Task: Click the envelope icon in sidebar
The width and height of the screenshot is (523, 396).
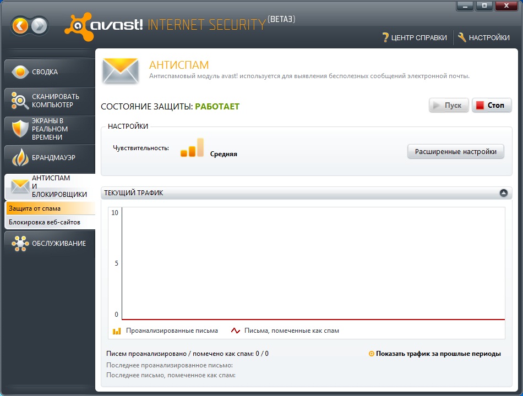Action: coord(20,186)
